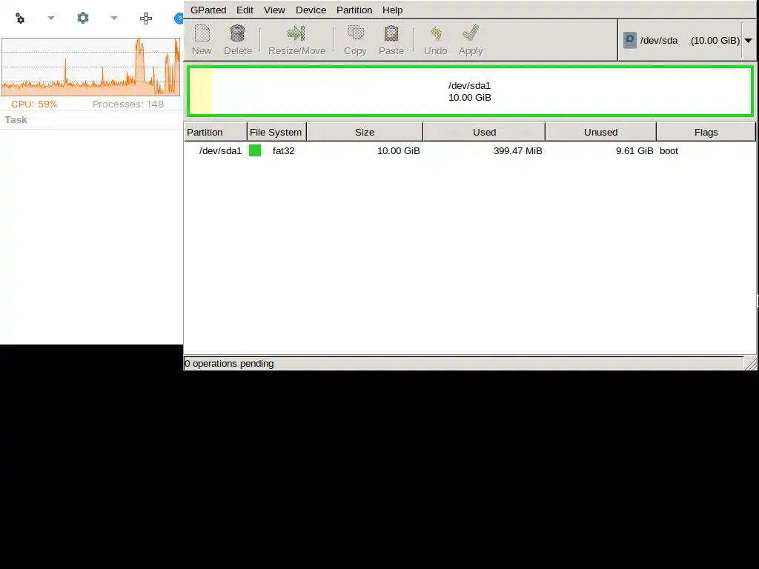Viewport: 759px width, 569px height.
Task: Click the 0 operations pending status text
Action: (x=229, y=363)
